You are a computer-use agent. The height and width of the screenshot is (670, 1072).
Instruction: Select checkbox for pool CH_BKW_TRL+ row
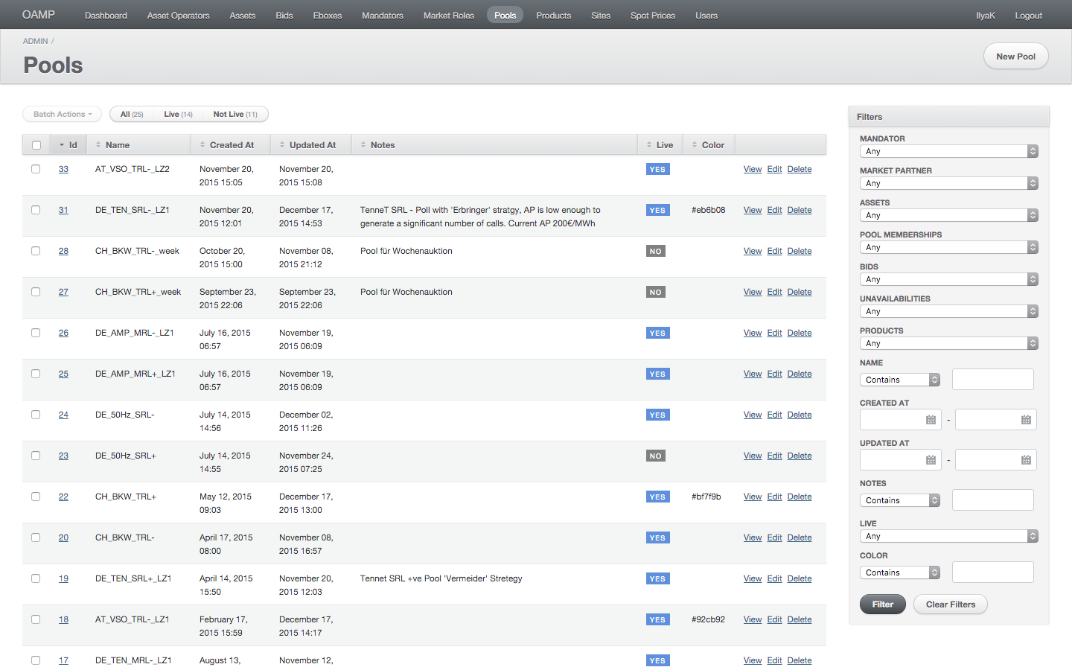[x=36, y=497]
